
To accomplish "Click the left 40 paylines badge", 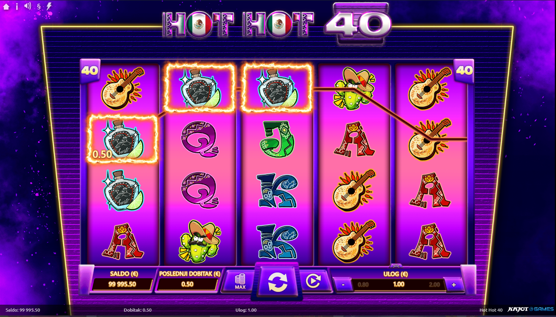I will (x=90, y=71).
